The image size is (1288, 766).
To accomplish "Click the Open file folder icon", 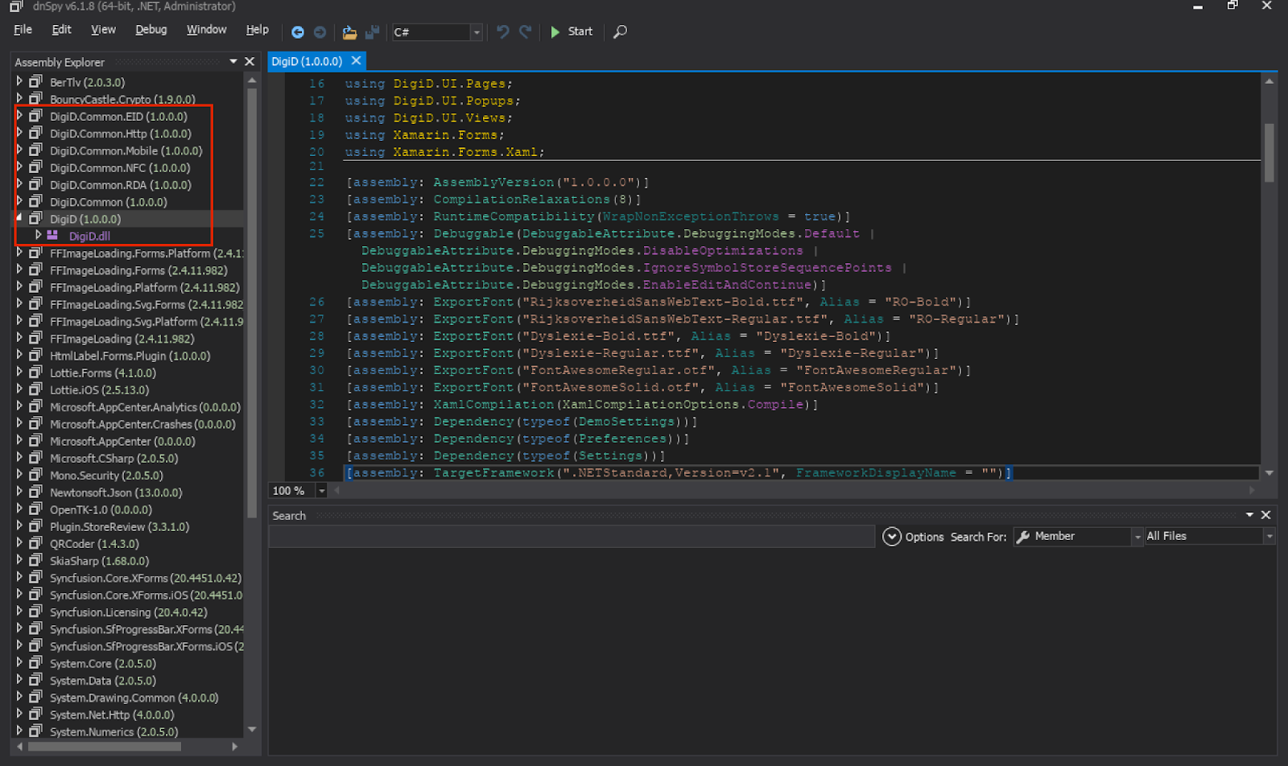I will [x=349, y=32].
